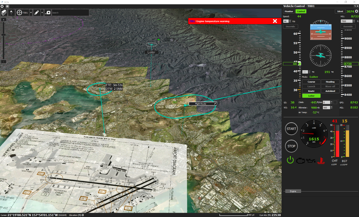359x217 pixels.
Task: Expand the drawing tool dropdown arrow
Action: [42, 13]
